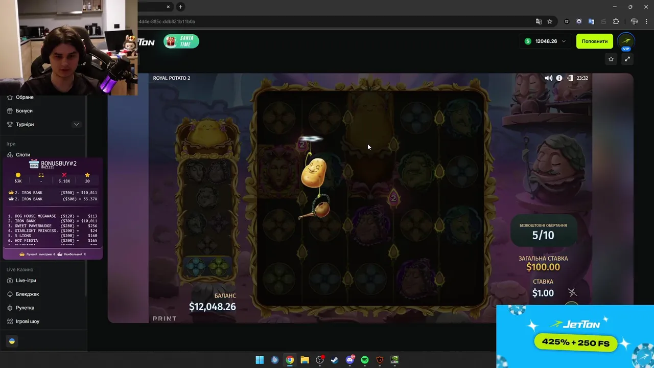Click the СТАВКА $1.00 bet value
This screenshot has width=654, height=368.
pyautogui.click(x=543, y=293)
